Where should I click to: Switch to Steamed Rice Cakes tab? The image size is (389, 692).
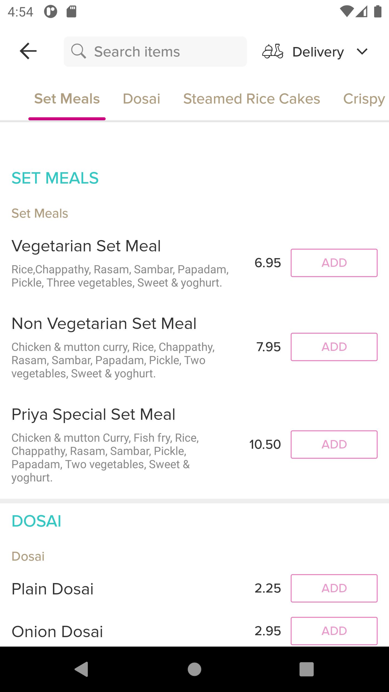tap(252, 99)
